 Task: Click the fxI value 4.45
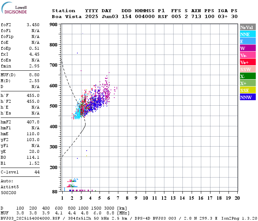point(34,54)
